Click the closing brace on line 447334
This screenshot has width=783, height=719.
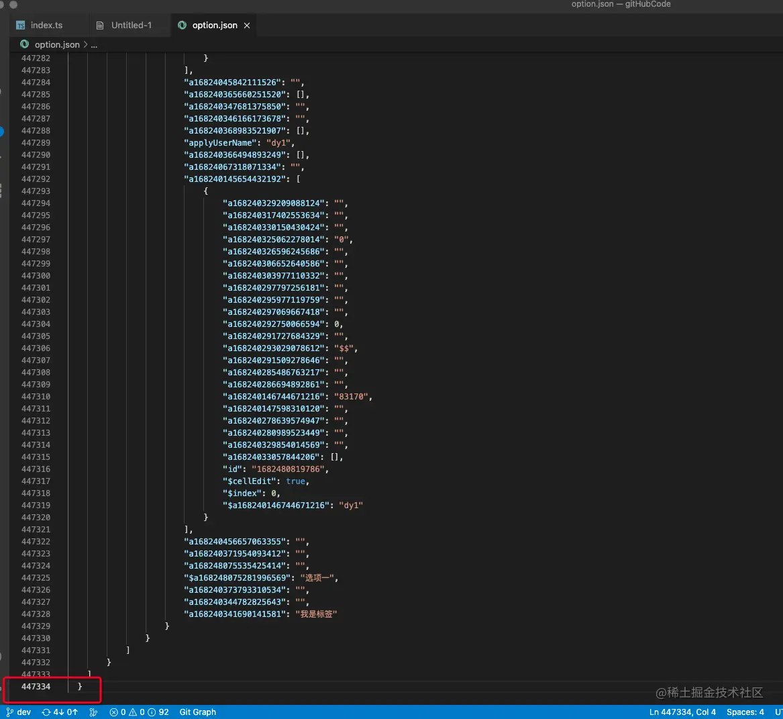(79, 687)
